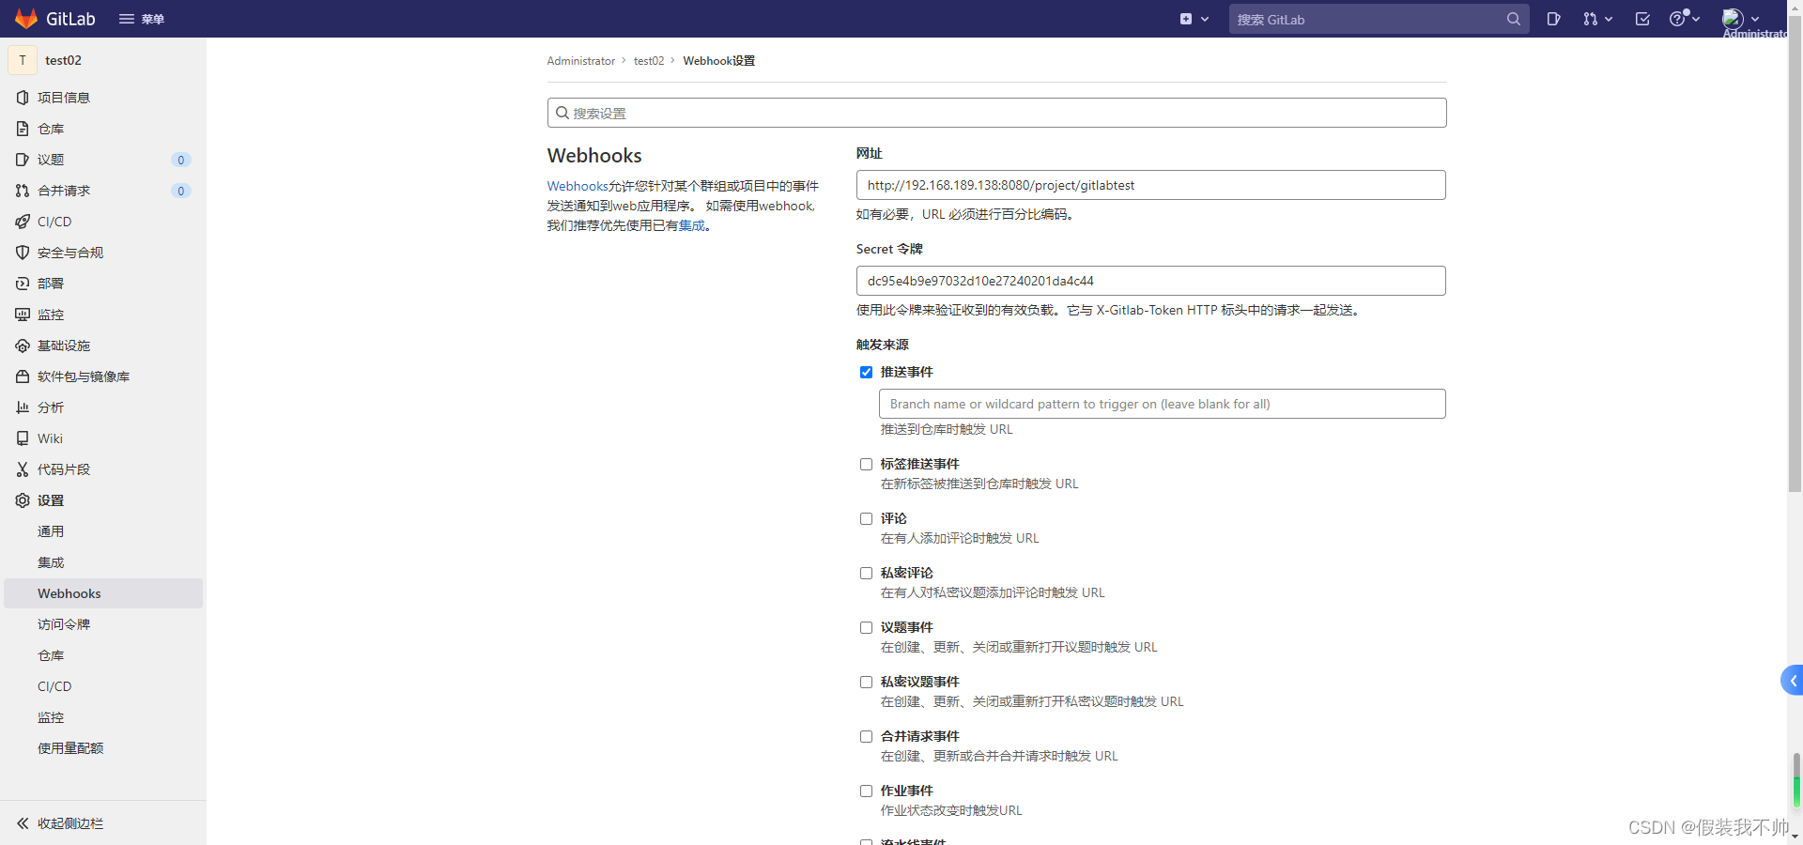Click the branch name wildcard pattern field
1803x845 pixels.
coord(1162,404)
